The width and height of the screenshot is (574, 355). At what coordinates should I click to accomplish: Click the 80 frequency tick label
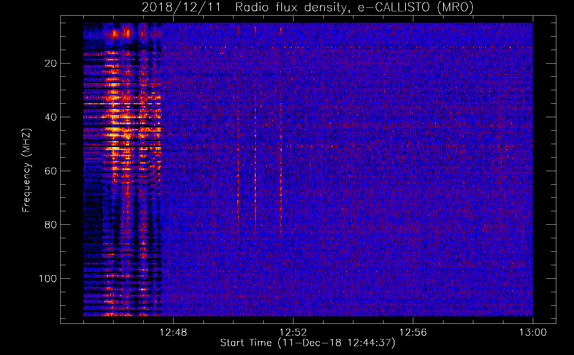[x=51, y=225]
